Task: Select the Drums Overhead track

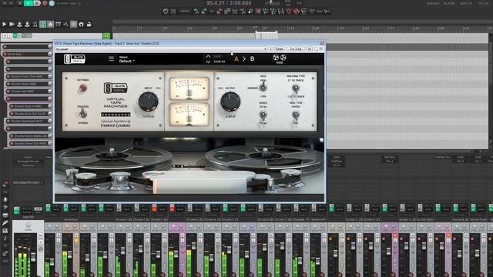Action: tap(29, 121)
